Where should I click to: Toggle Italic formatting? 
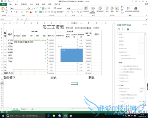pyautogui.click(x=14, y=12)
